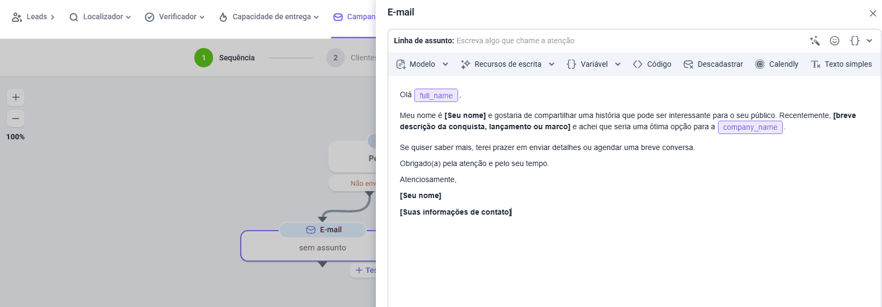Select the full_name variable tag

[x=436, y=96]
